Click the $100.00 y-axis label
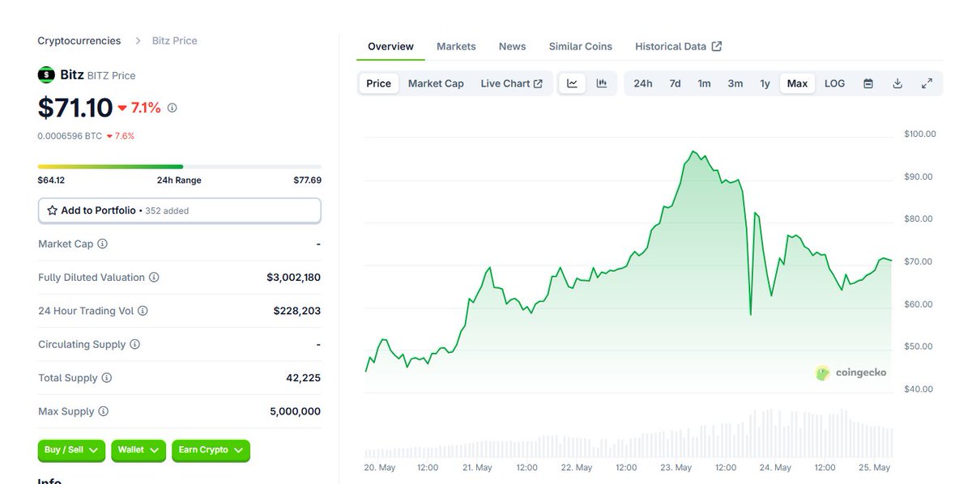 click(x=920, y=134)
